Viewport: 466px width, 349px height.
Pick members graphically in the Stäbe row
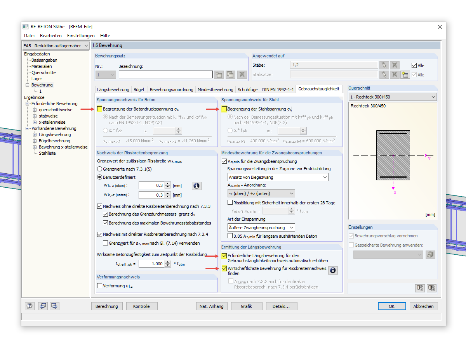pos(384,65)
